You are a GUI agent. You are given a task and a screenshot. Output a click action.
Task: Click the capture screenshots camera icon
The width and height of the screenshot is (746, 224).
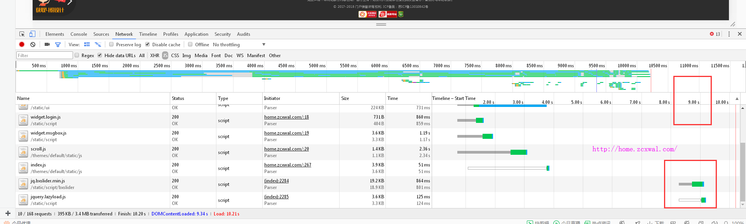coord(47,45)
